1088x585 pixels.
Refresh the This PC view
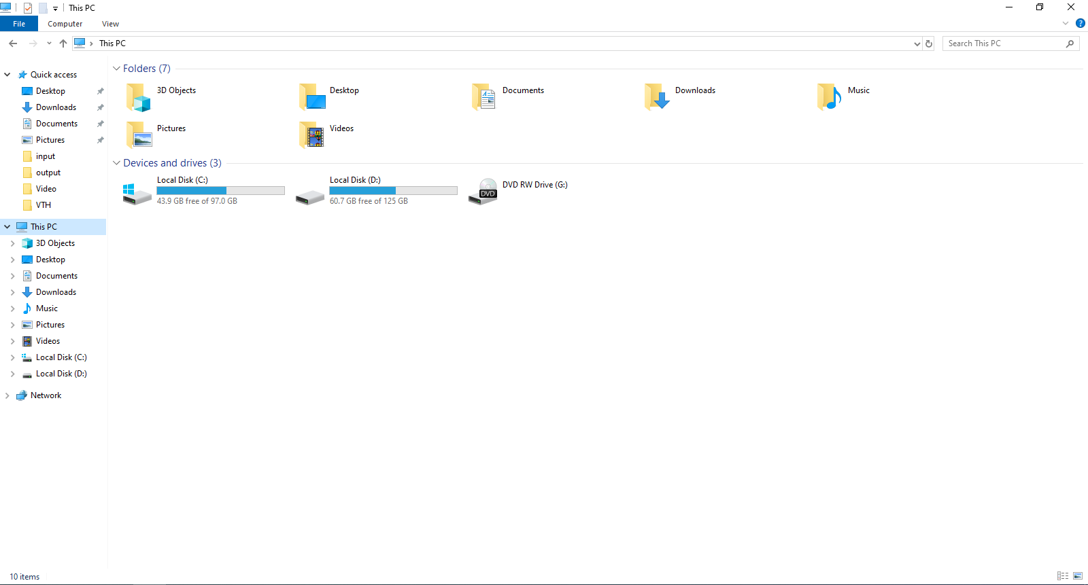[929, 43]
